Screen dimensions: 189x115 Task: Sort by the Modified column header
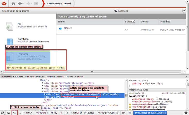[172, 22]
